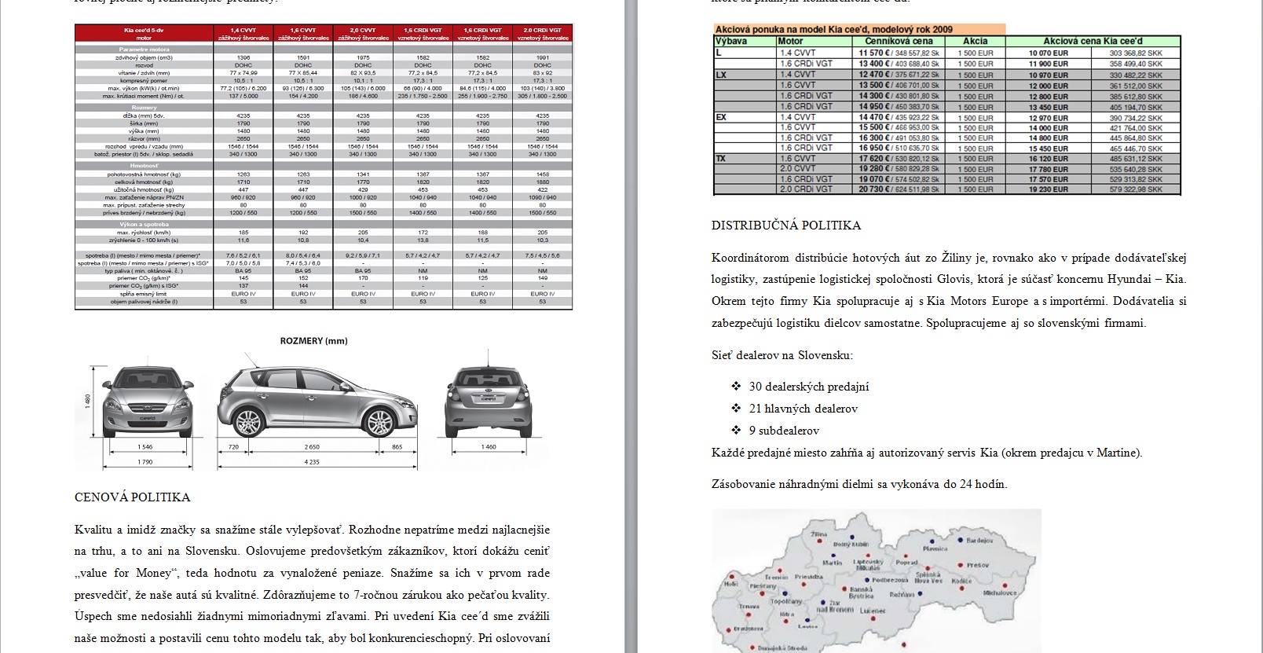Click the '1991' displacement value
Screen dimensions: 1263x653
pyautogui.click(x=543, y=57)
